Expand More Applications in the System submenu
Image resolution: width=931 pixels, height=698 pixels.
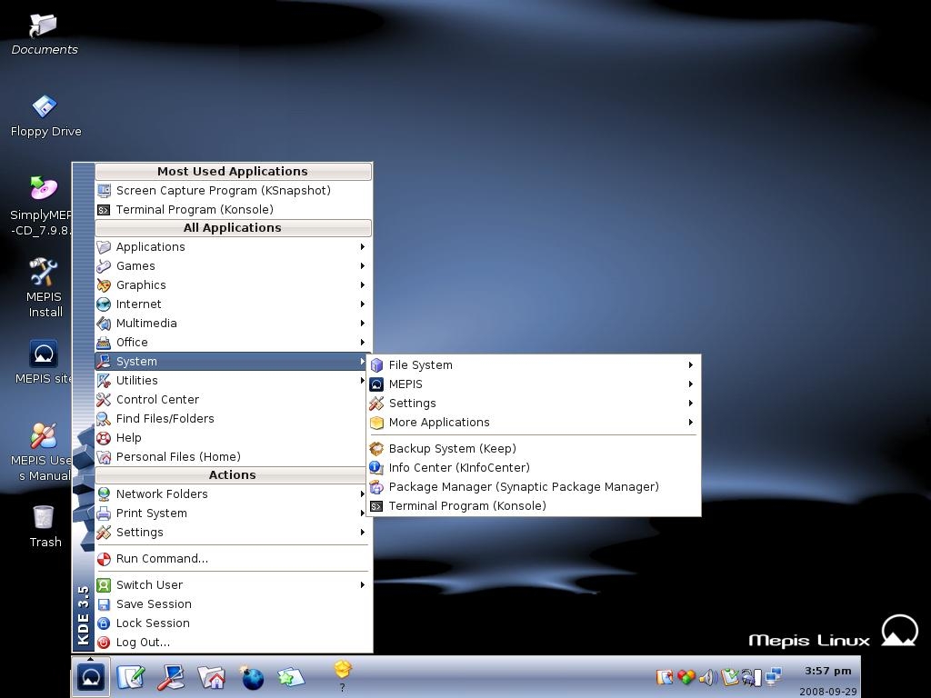click(x=533, y=422)
